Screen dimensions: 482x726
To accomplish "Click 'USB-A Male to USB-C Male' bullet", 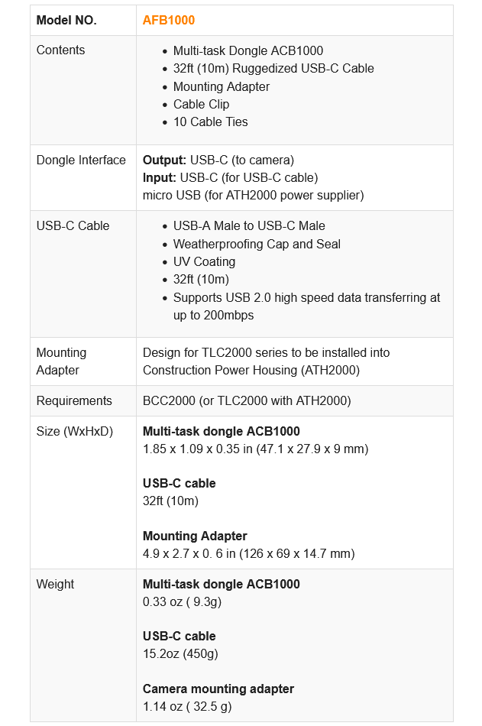I will [x=249, y=225].
